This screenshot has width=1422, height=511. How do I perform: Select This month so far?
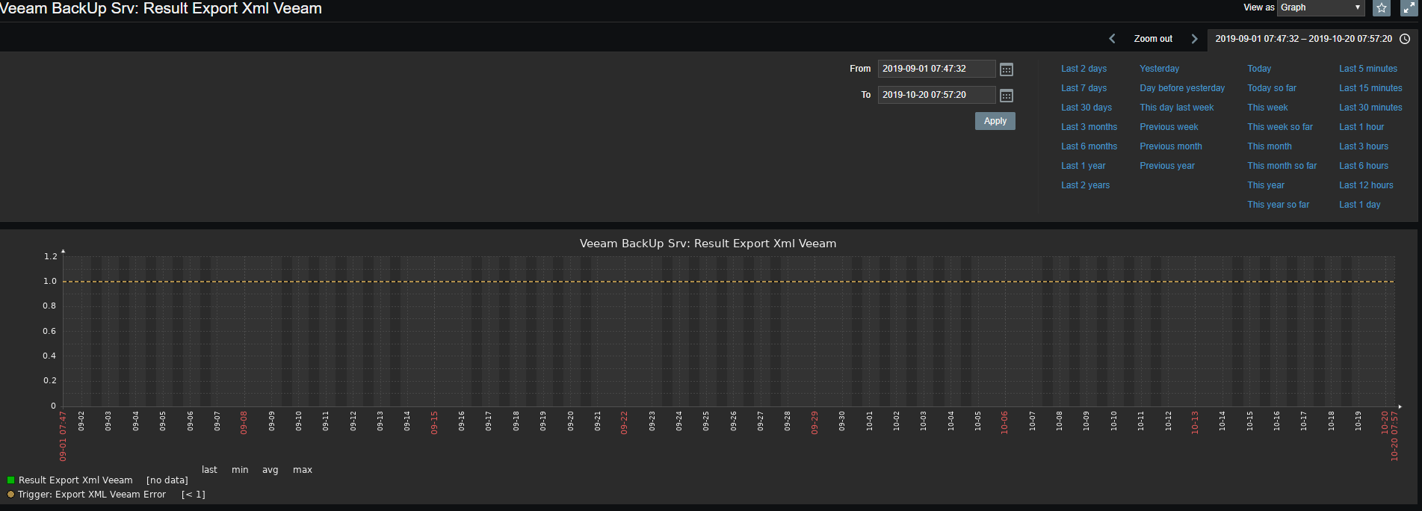coord(1282,166)
